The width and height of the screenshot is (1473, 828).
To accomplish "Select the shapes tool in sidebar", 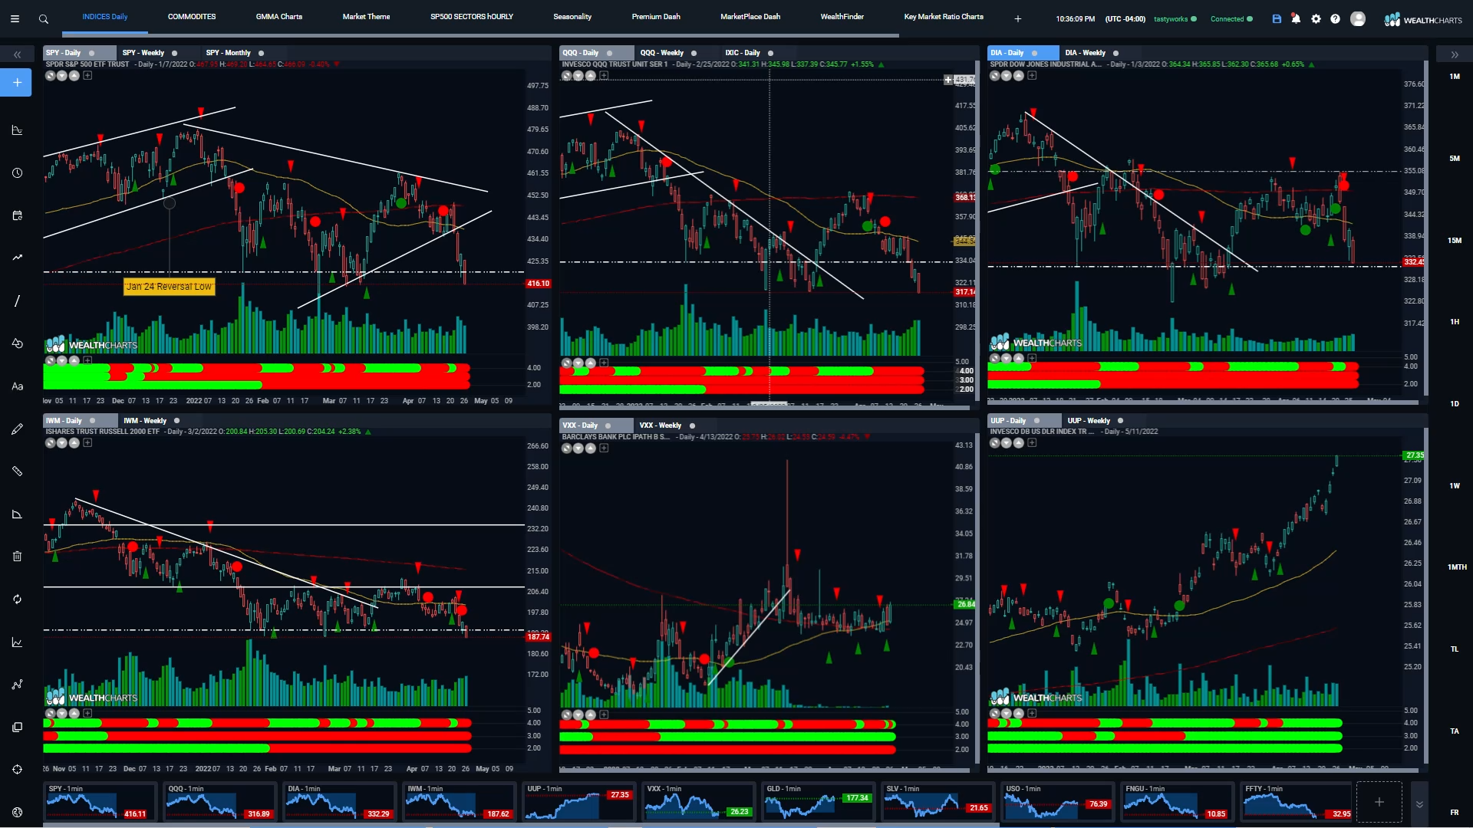I will 17,343.
